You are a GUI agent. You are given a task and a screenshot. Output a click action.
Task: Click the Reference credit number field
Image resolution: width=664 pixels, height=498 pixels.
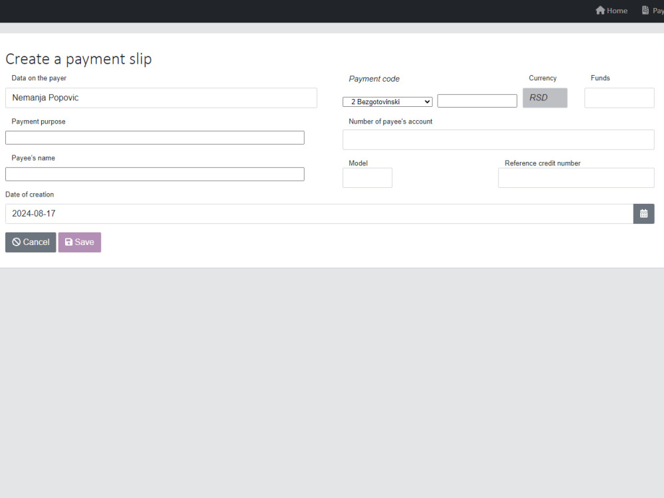pyautogui.click(x=576, y=178)
